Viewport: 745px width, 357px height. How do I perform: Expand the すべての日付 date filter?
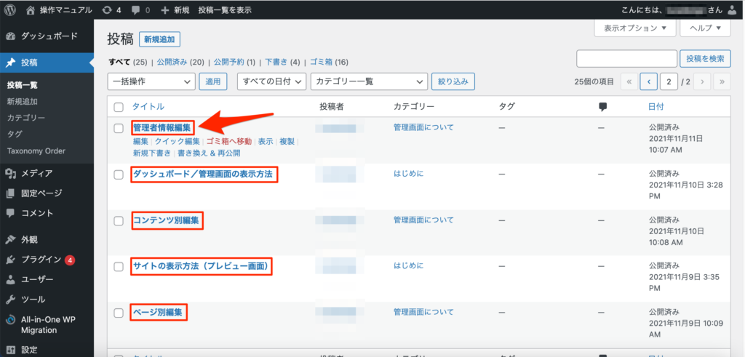pyautogui.click(x=271, y=82)
